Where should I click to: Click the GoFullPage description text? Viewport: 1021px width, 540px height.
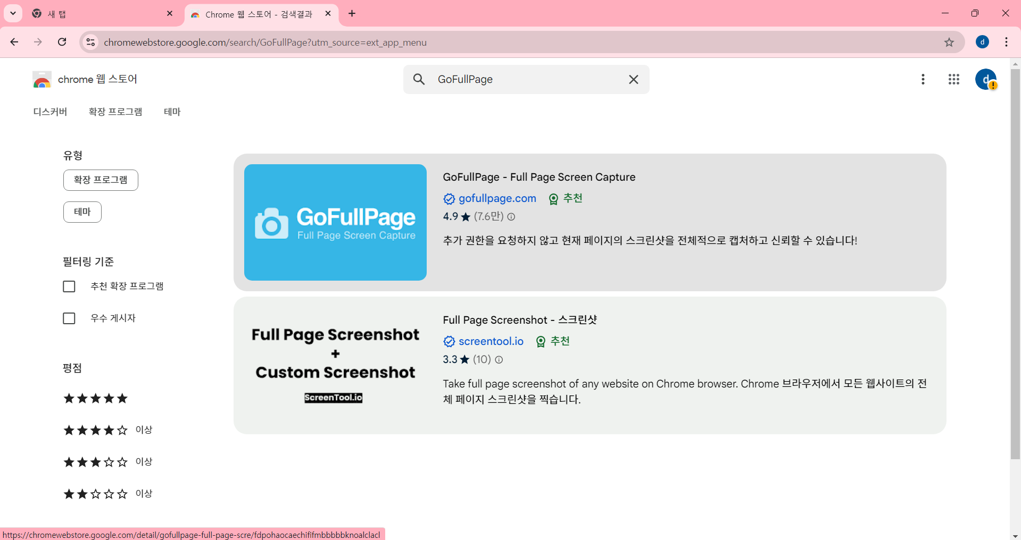pos(650,240)
